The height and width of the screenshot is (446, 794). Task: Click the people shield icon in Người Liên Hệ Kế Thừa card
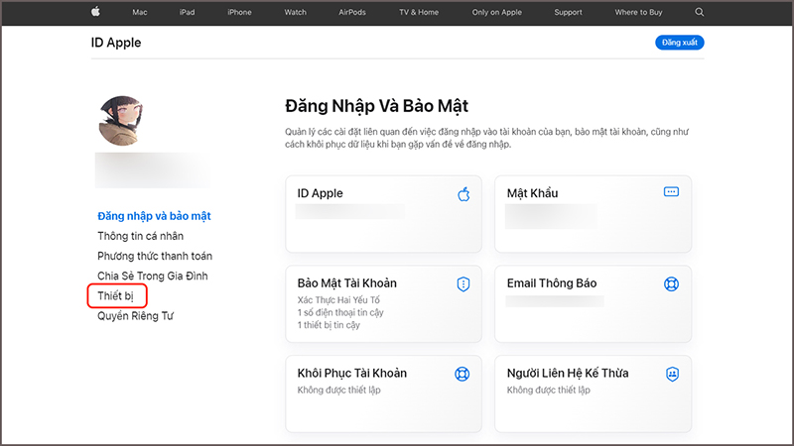click(672, 375)
